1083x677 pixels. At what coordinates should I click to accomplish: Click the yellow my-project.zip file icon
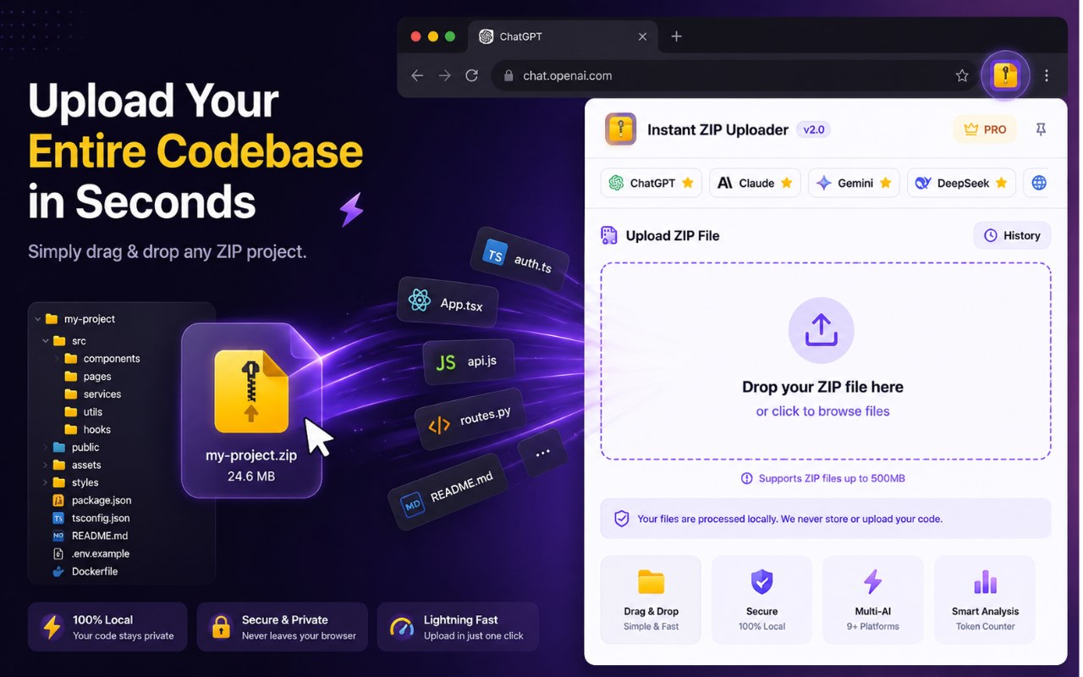[x=251, y=391]
